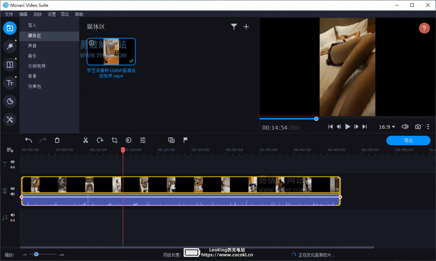Open player more options menu
This screenshot has height=261, width=436.
tap(428, 127)
